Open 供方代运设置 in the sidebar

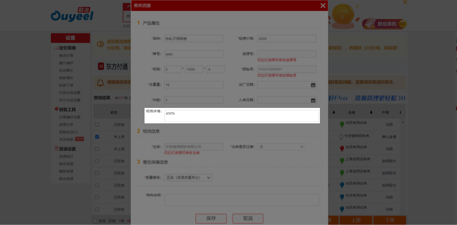coord(70,101)
